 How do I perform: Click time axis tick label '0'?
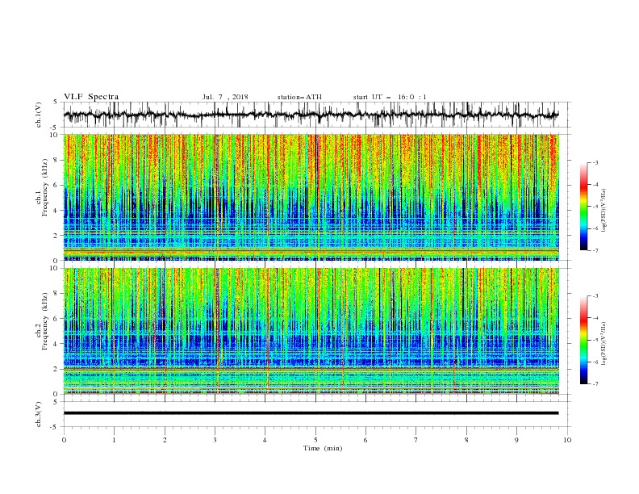coord(64,440)
